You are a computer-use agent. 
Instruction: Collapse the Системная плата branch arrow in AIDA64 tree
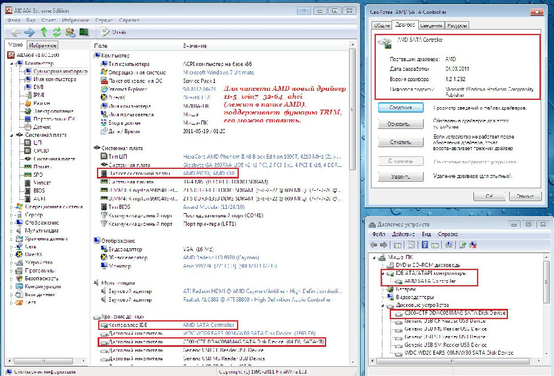point(12,135)
